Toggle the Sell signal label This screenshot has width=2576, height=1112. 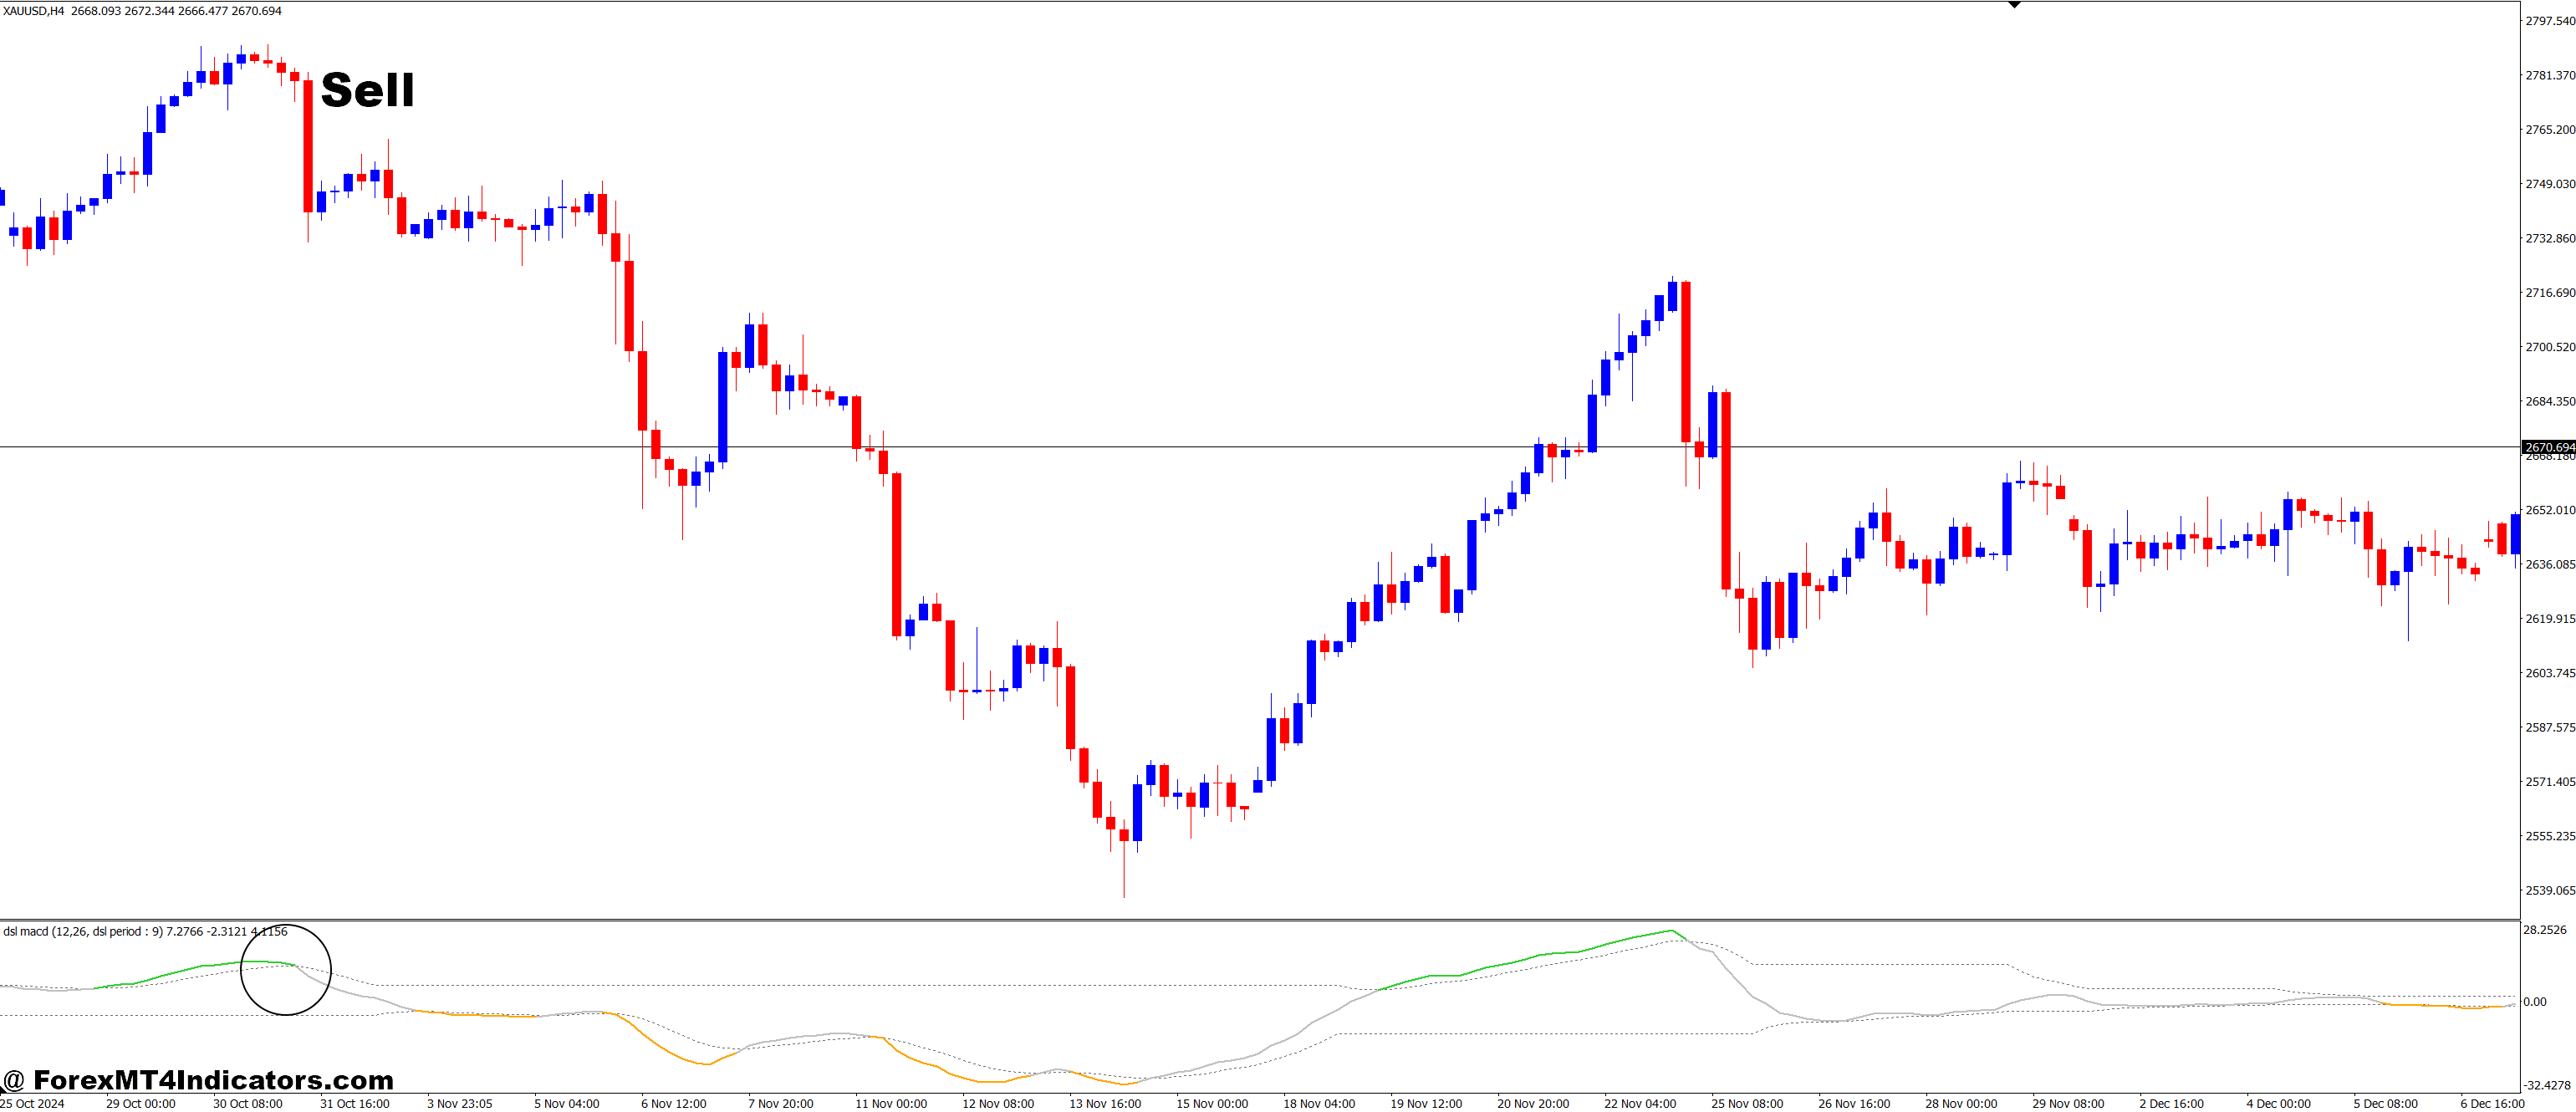pos(368,90)
